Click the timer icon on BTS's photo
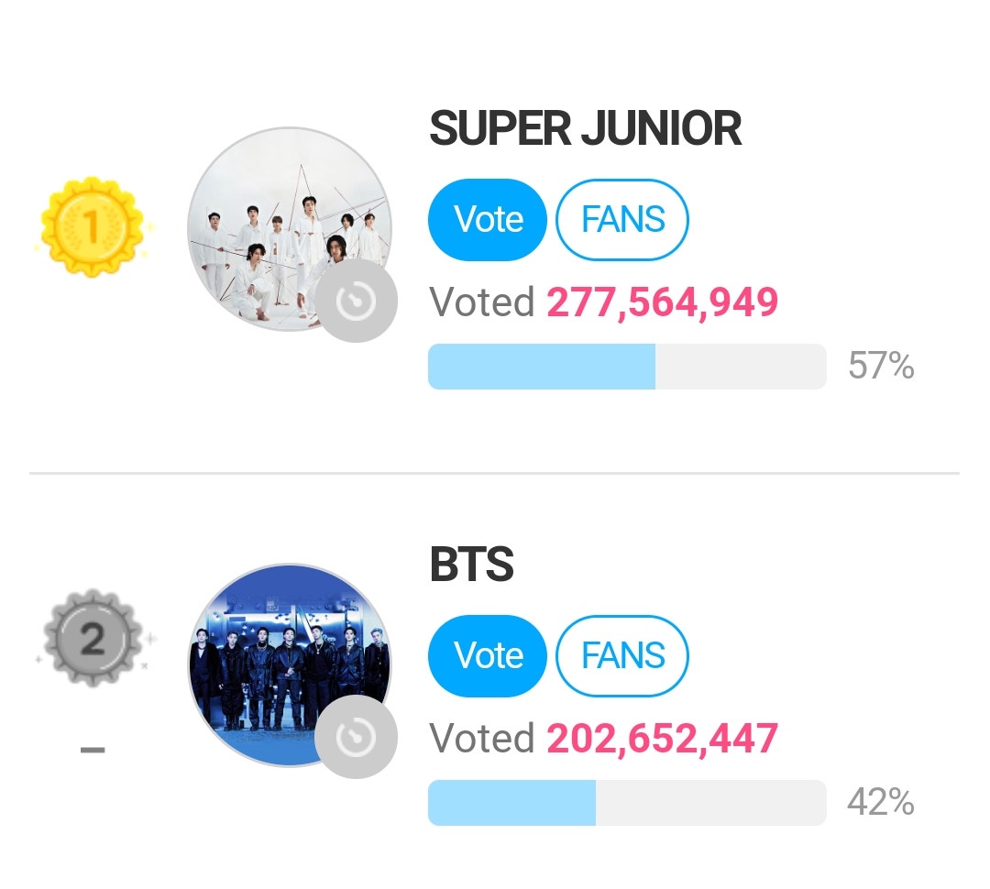 coord(357,738)
